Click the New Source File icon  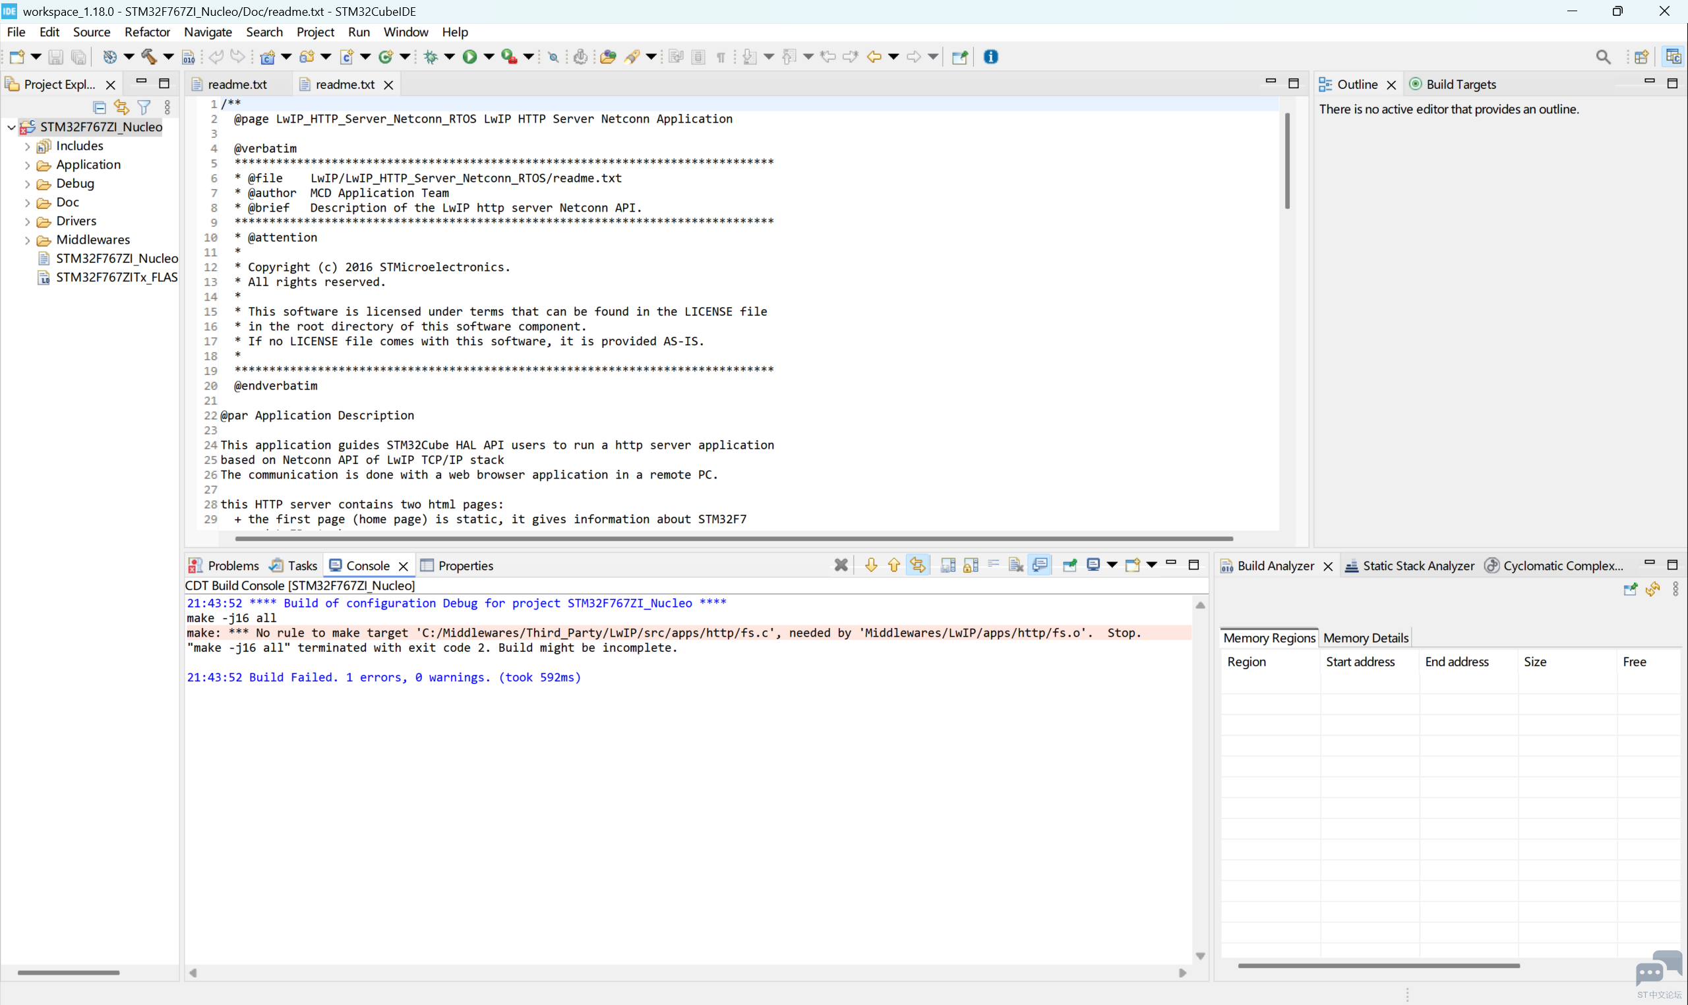click(x=347, y=57)
